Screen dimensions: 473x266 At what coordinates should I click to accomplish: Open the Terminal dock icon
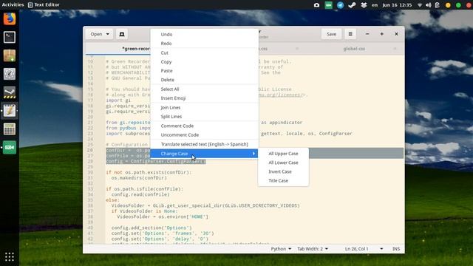click(10, 38)
